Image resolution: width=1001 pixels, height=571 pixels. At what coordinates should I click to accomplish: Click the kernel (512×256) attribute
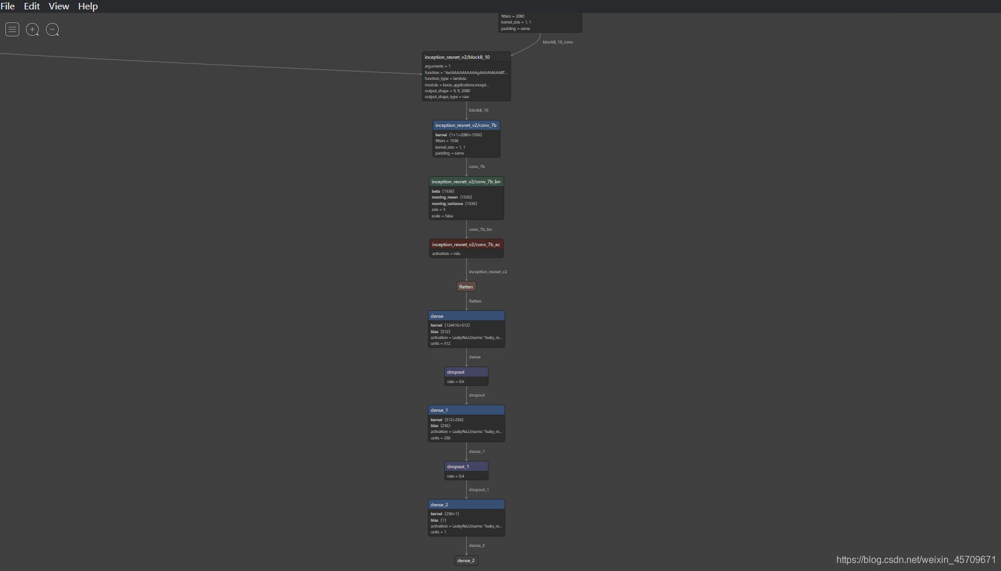[x=447, y=420]
